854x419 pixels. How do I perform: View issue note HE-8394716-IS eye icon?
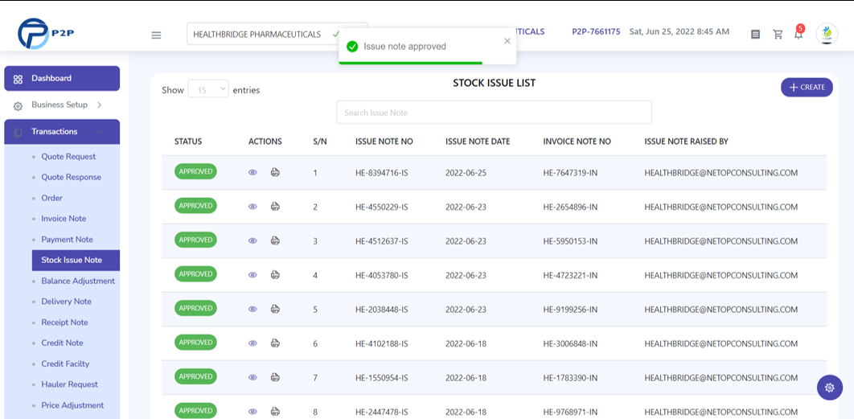253,173
